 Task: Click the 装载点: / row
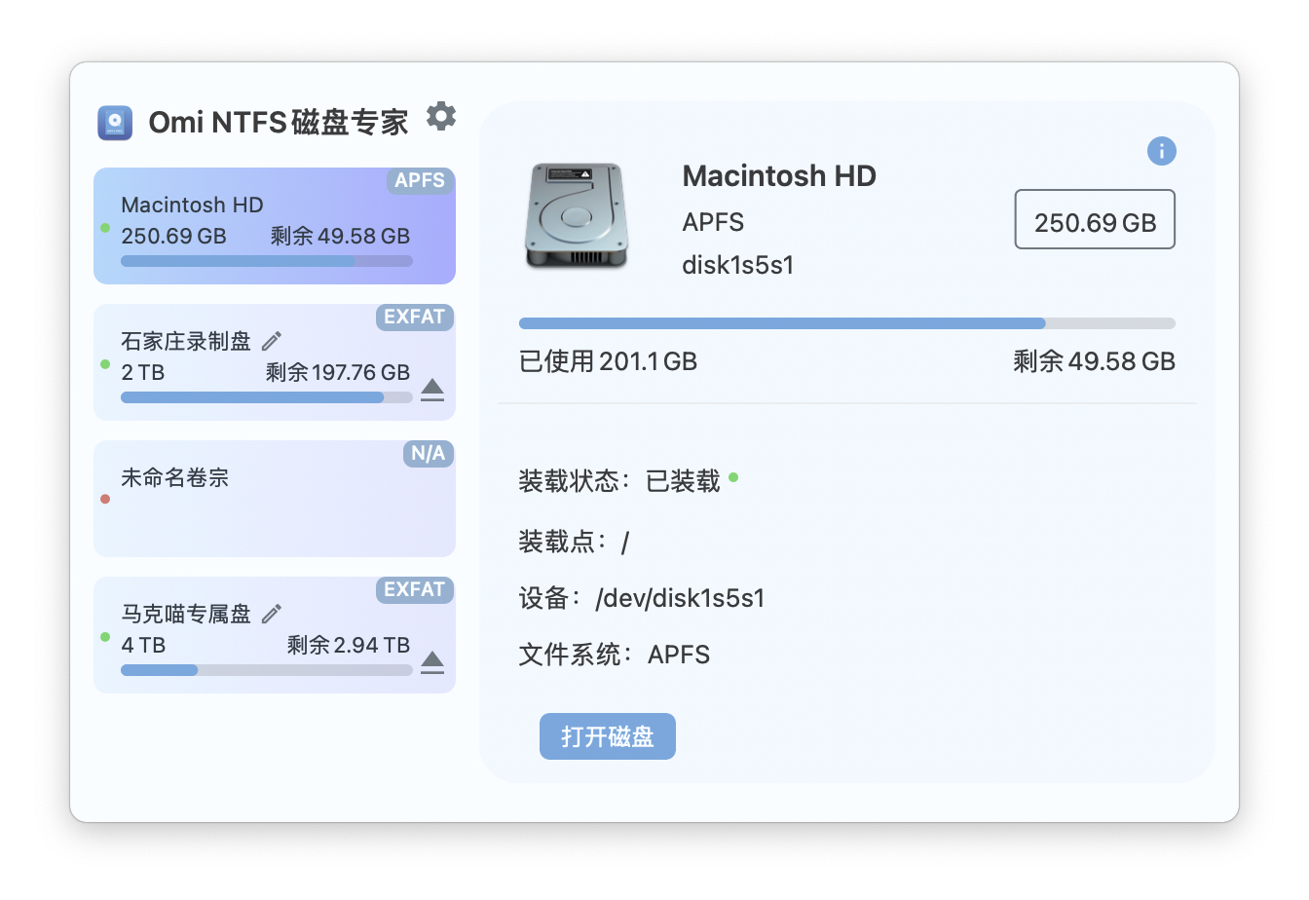tap(574, 542)
